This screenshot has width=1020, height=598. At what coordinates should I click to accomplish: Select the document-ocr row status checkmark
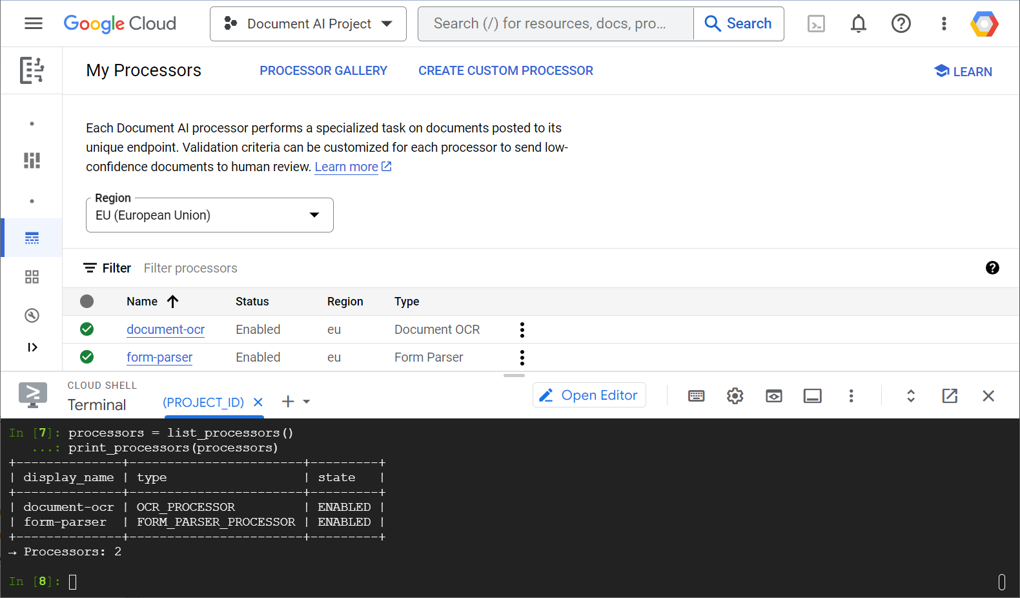click(x=87, y=329)
